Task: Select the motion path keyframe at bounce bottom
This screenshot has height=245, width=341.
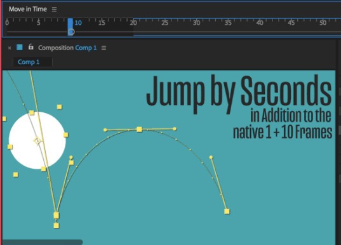Action: pos(57,215)
